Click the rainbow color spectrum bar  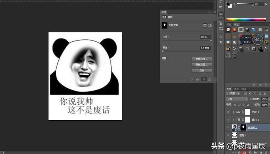[246, 19]
